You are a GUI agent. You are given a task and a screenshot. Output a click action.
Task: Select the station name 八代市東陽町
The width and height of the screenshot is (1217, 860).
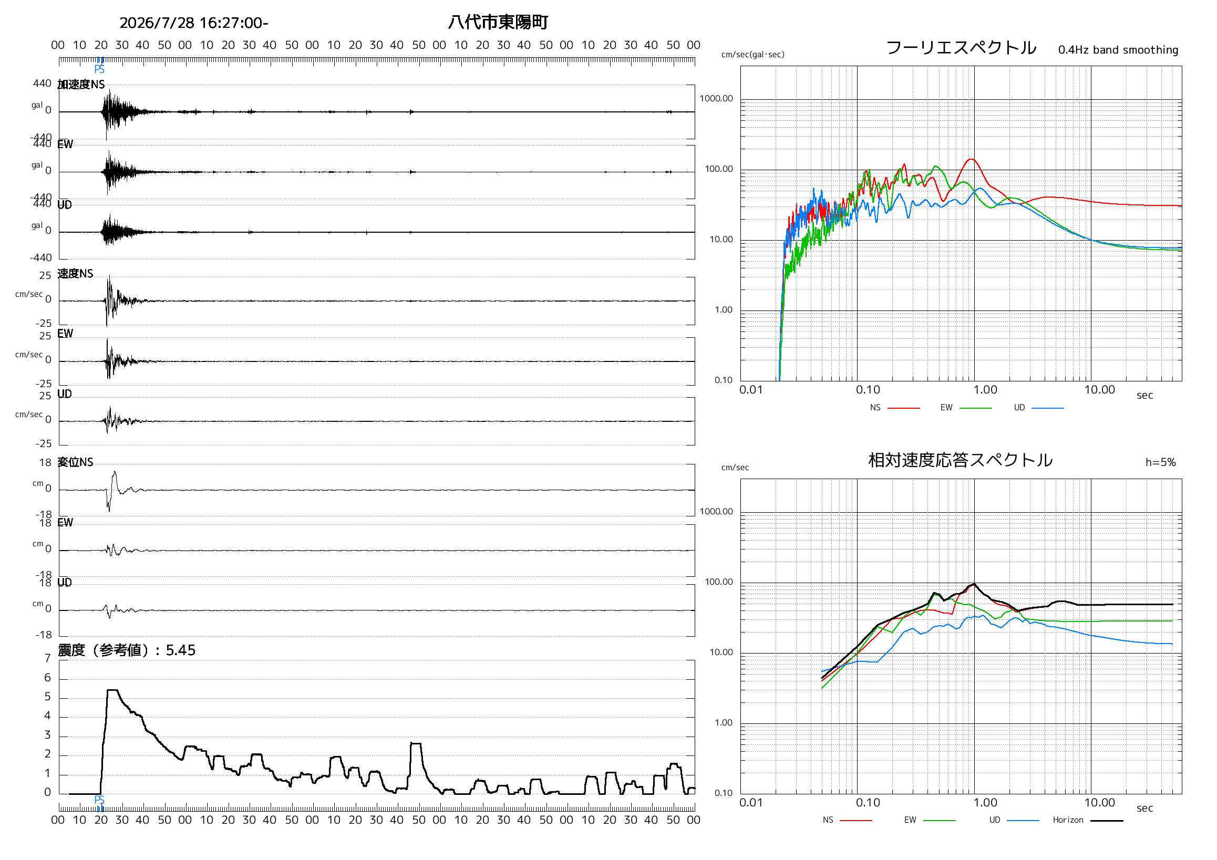[x=498, y=22]
